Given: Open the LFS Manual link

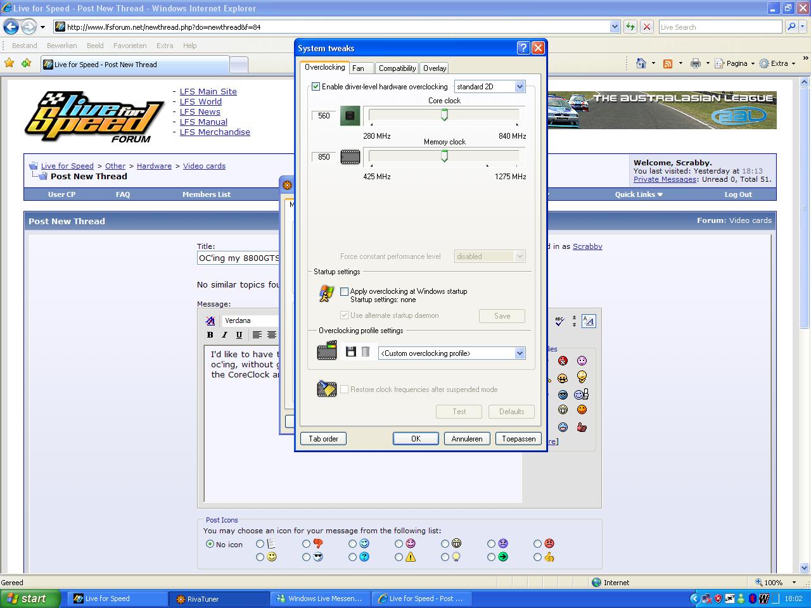Looking at the screenshot, I should (x=203, y=122).
